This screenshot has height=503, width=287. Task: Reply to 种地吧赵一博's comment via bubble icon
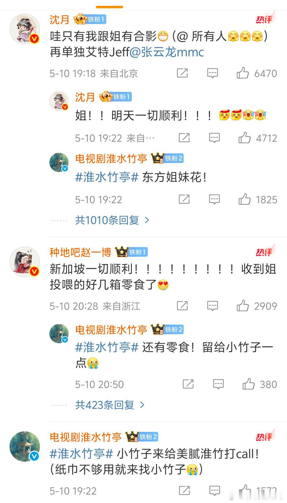pyautogui.click(x=213, y=306)
